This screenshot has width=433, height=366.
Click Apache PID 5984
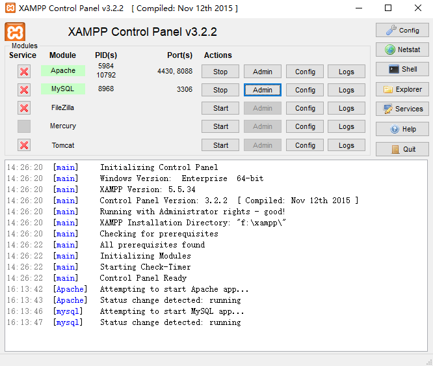point(106,66)
